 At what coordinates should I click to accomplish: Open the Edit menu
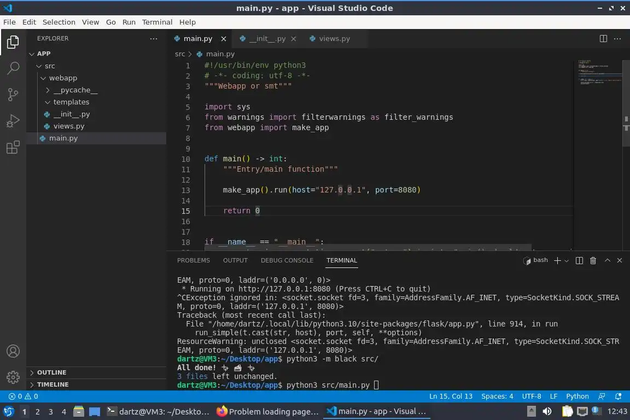(29, 22)
